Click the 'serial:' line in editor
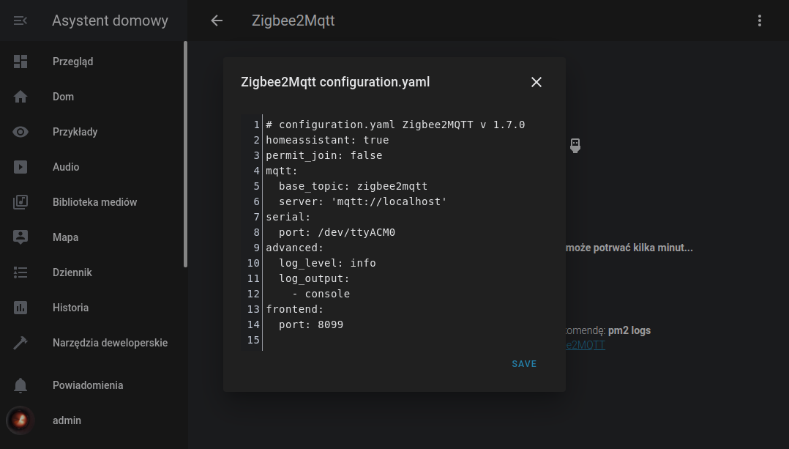789x449 pixels. 288,217
